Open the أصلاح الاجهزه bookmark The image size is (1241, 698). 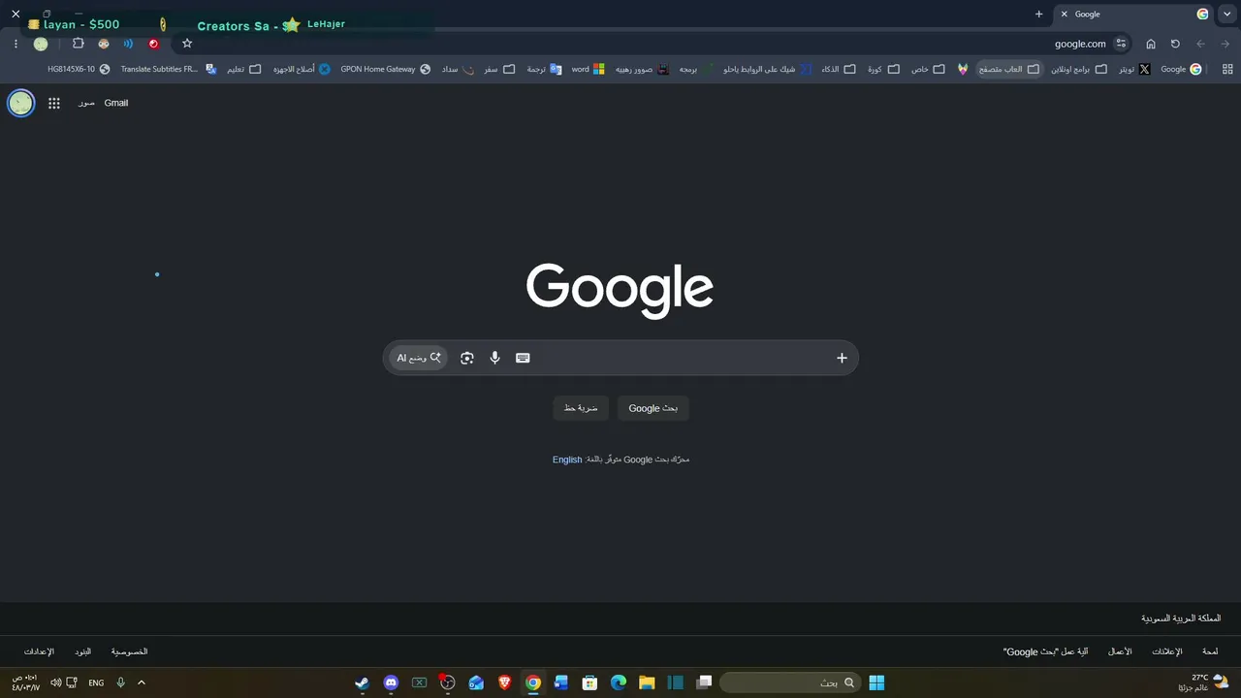coord(302,70)
